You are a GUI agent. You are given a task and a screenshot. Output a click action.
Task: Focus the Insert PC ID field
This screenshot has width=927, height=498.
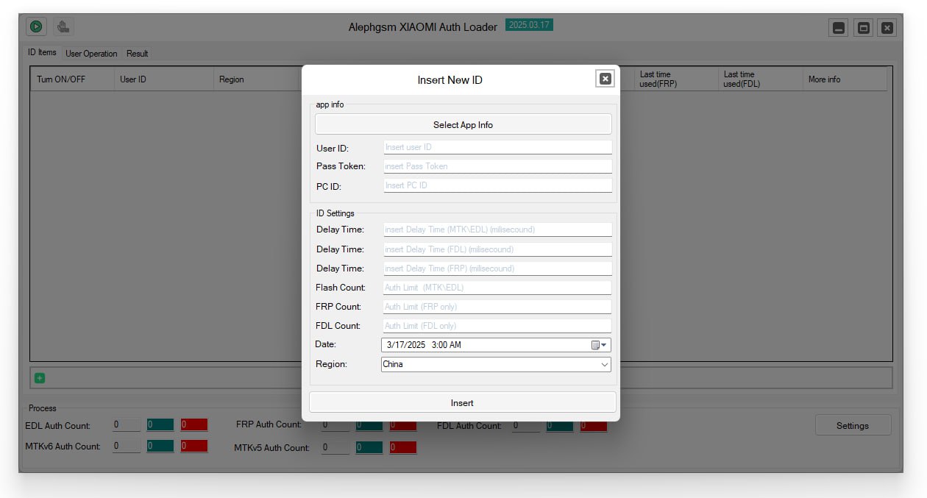(x=497, y=185)
